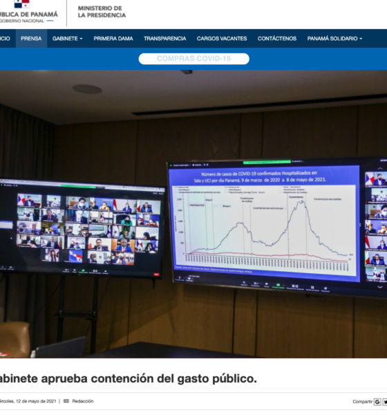This screenshot has width=387, height=415.
Task: Go to PRIMERA DAMA page
Action: click(113, 38)
